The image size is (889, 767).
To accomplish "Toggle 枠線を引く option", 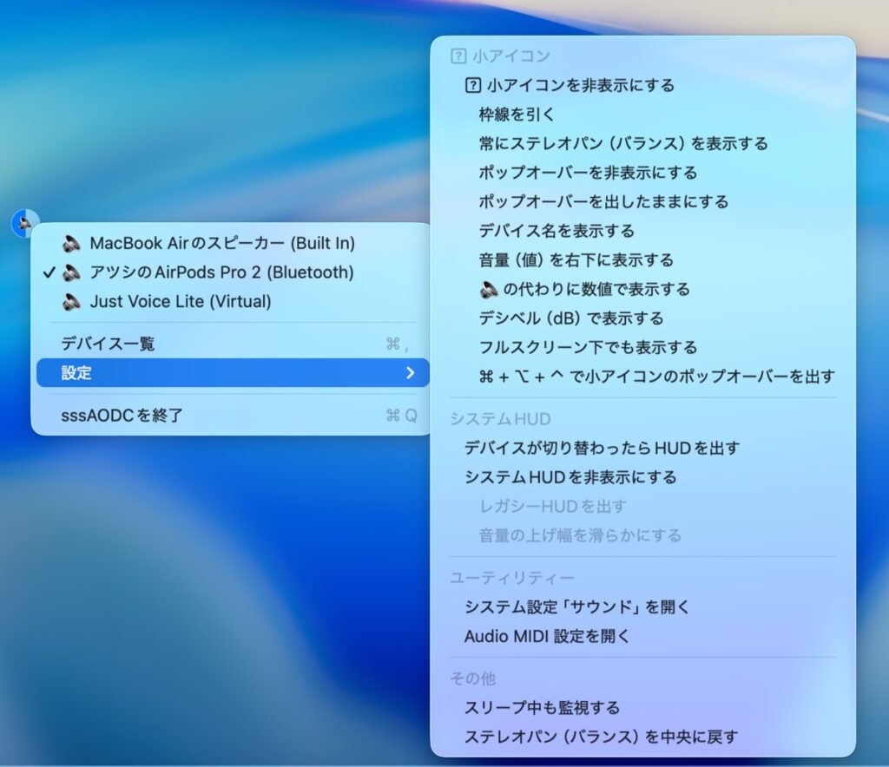I will click(x=517, y=115).
